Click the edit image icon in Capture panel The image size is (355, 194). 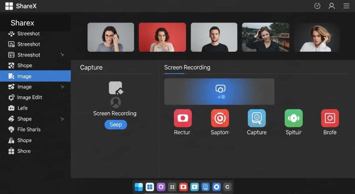tap(116, 88)
